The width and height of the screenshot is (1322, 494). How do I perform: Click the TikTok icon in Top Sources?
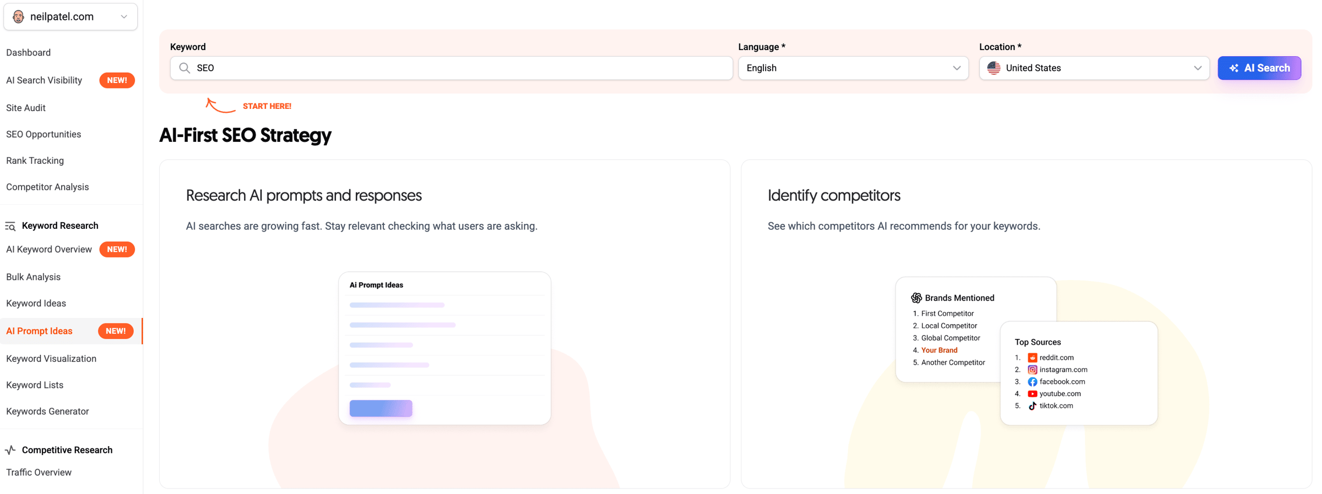click(1032, 406)
